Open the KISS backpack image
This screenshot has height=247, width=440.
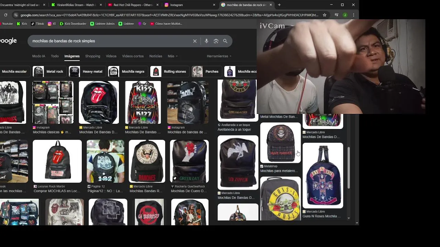click(x=143, y=102)
